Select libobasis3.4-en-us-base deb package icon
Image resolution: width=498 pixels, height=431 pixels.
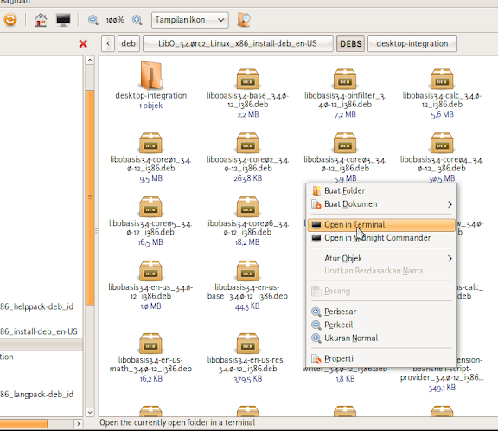click(248, 271)
